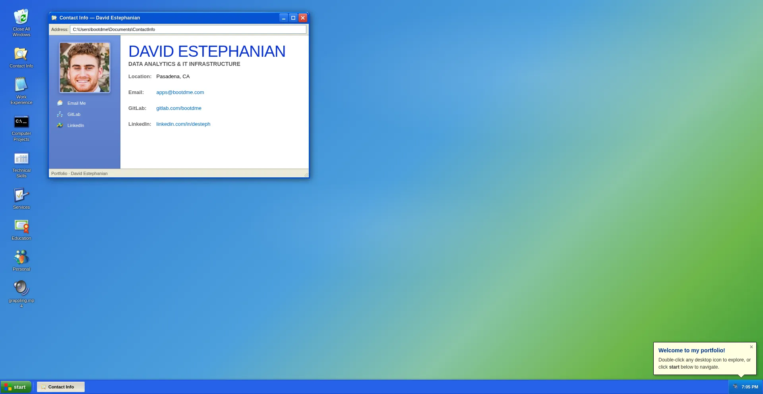Click the 7:05 PM taskbar clock
Screen dimensions: 763x394
coord(750,387)
